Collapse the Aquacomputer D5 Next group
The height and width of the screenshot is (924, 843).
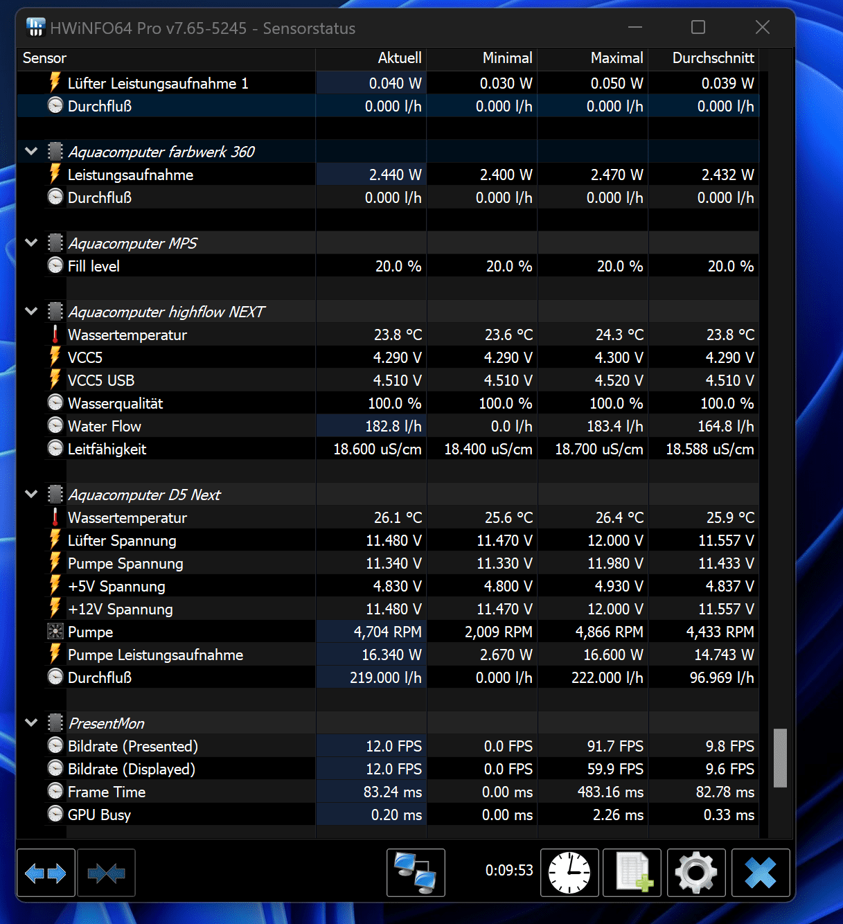tap(31, 494)
